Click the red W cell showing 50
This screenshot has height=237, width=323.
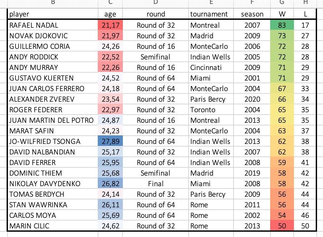pyautogui.click(x=282, y=226)
